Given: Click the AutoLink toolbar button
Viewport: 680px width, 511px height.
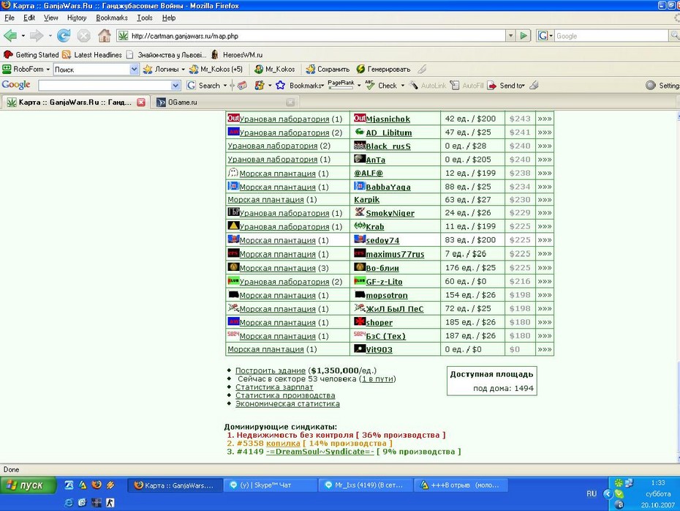Looking at the screenshot, I should tap(428, 86).
